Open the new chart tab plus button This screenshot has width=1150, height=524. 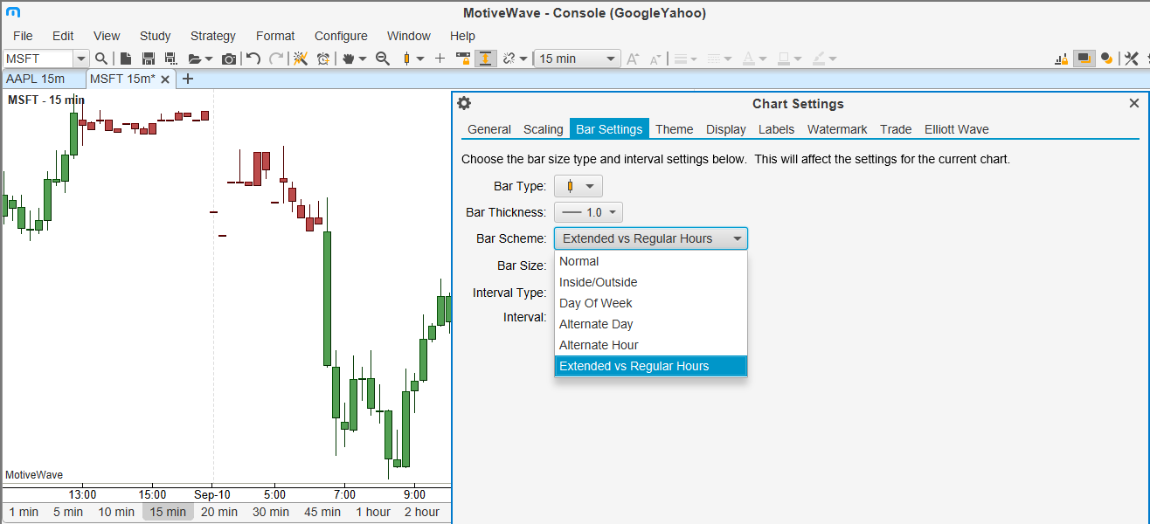click(187, 79)
